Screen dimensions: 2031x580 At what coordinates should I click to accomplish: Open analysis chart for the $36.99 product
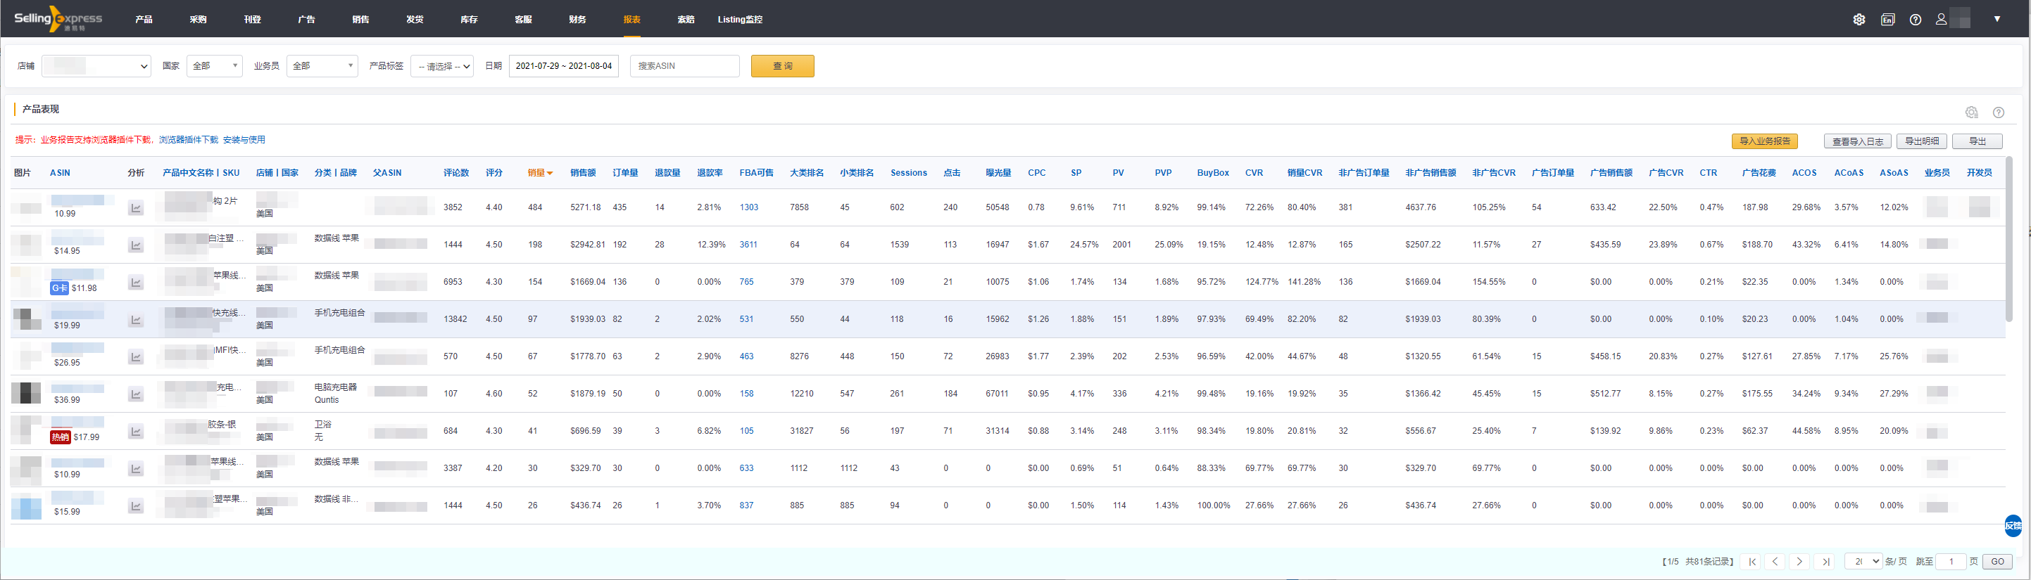136,394
